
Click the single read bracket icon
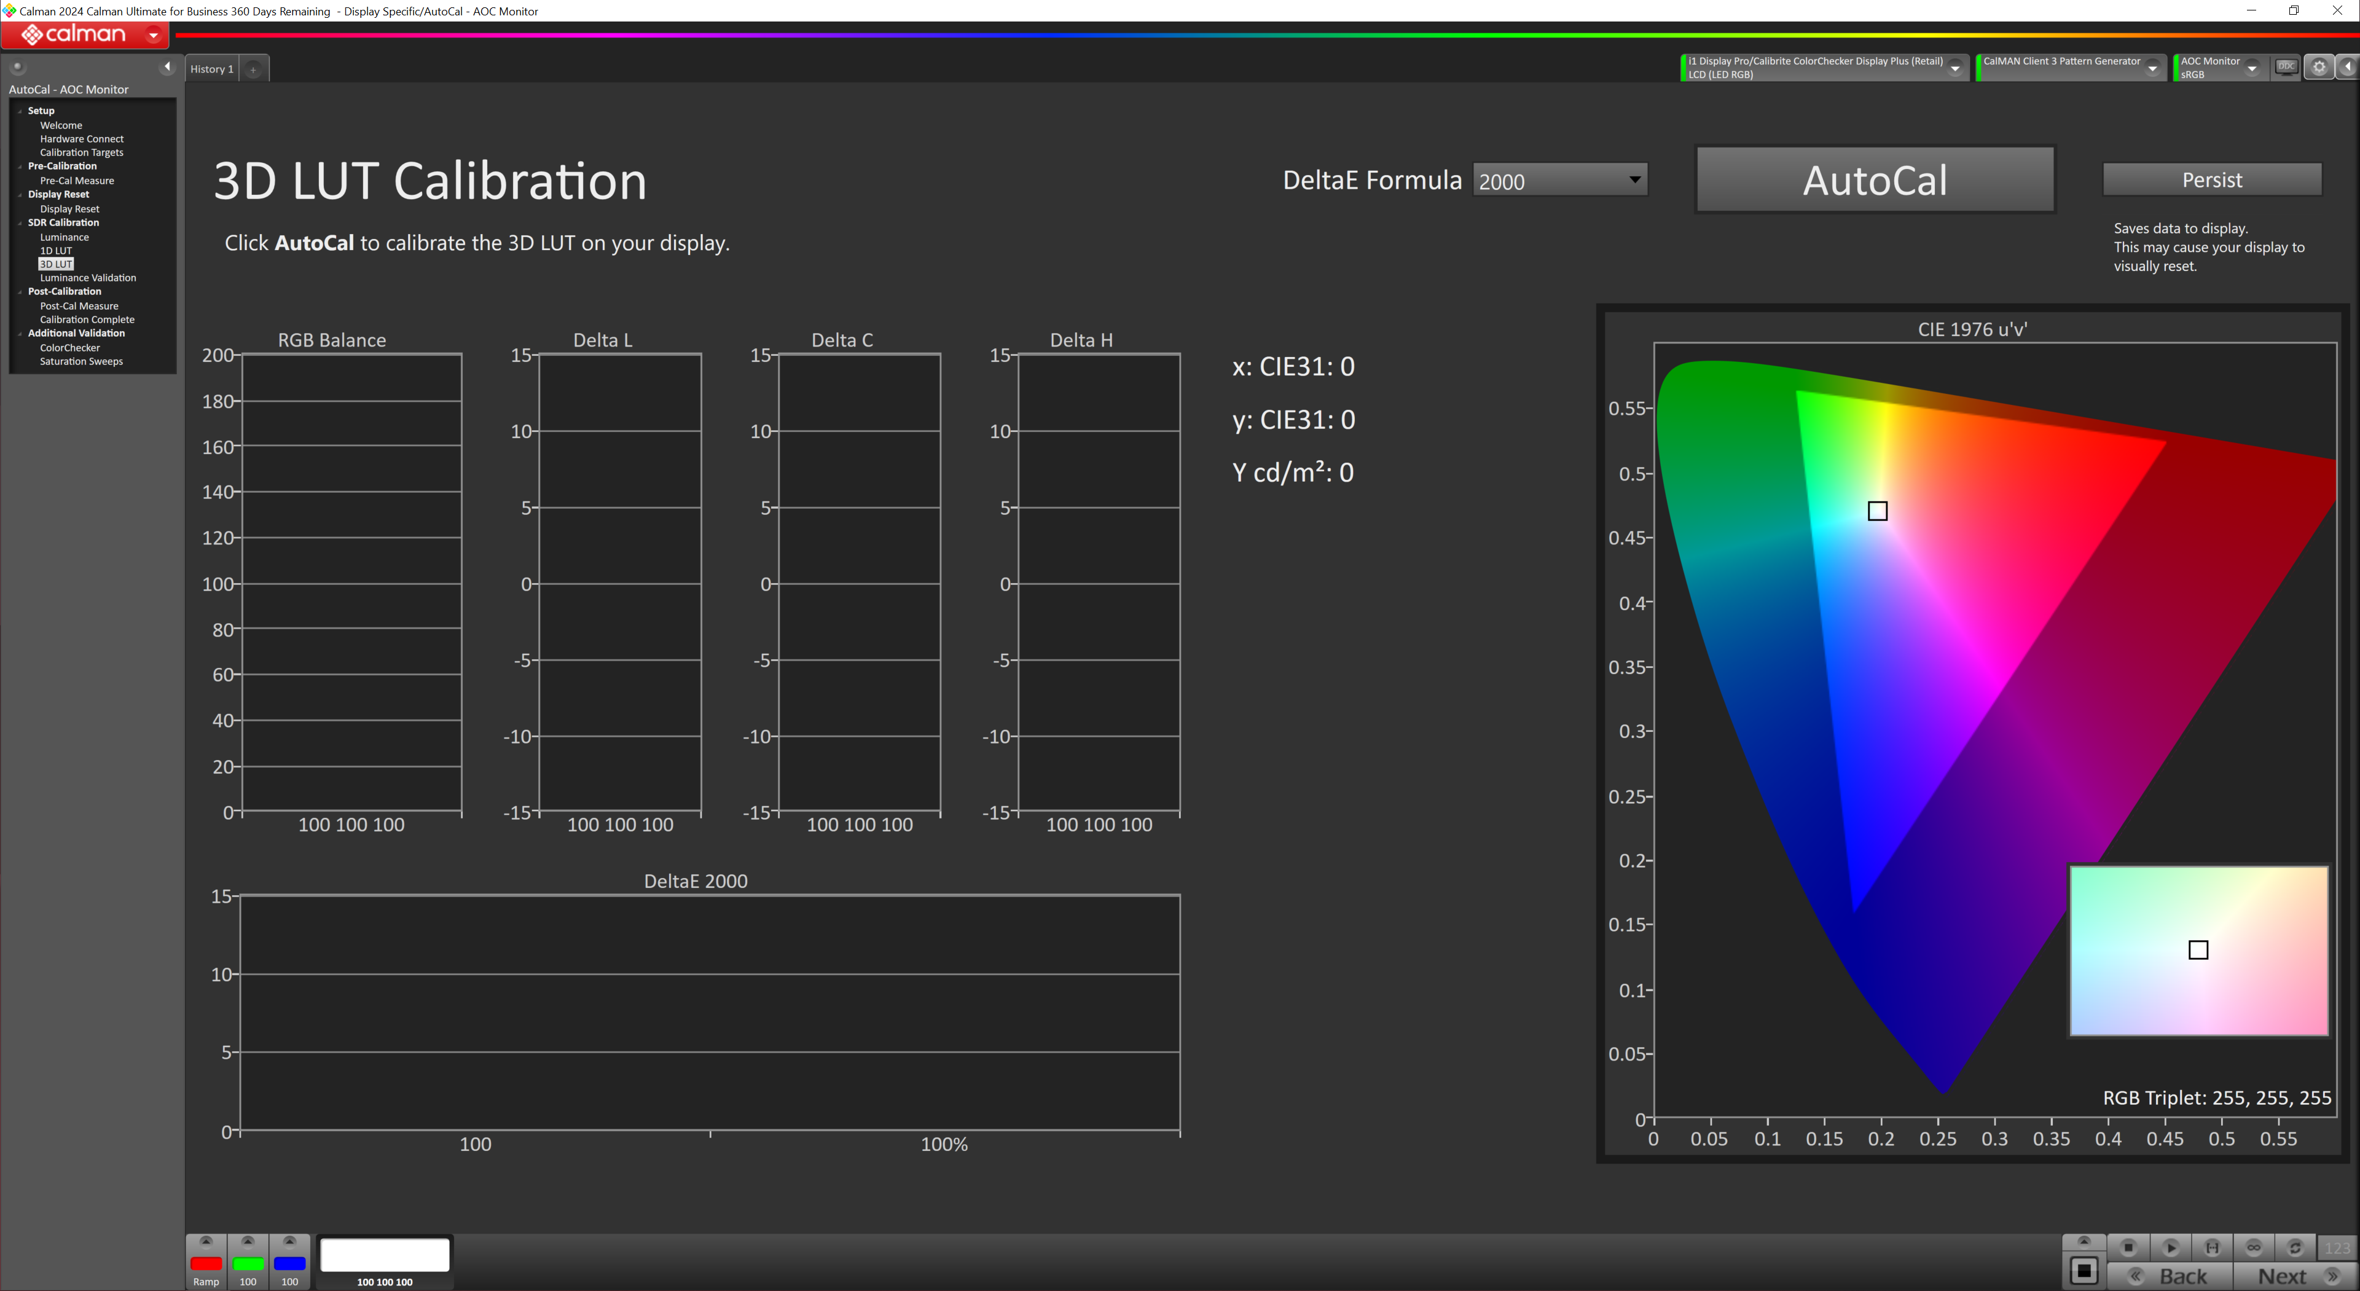click(x=2211, y=1247)
